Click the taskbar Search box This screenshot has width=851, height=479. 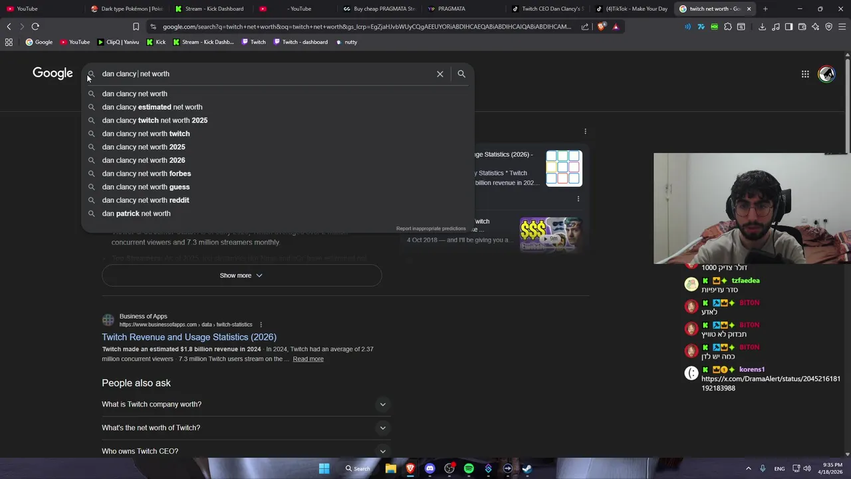357,468
